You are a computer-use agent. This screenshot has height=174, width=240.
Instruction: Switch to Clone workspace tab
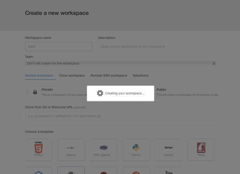[72, 76]
